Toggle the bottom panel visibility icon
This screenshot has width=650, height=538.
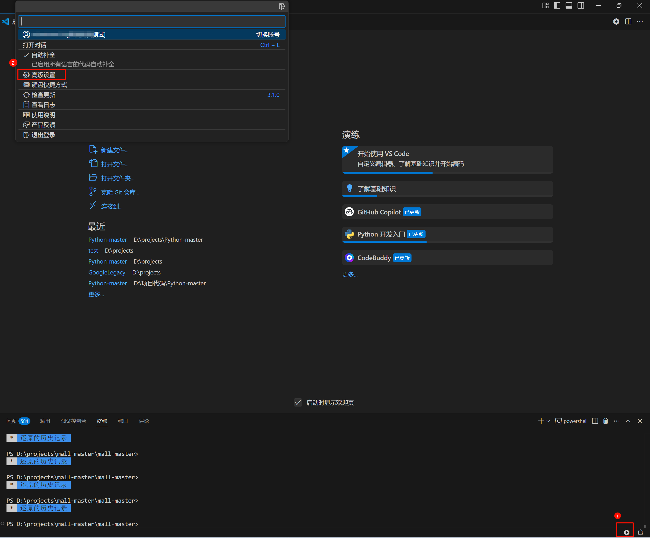tap(569, 5)
